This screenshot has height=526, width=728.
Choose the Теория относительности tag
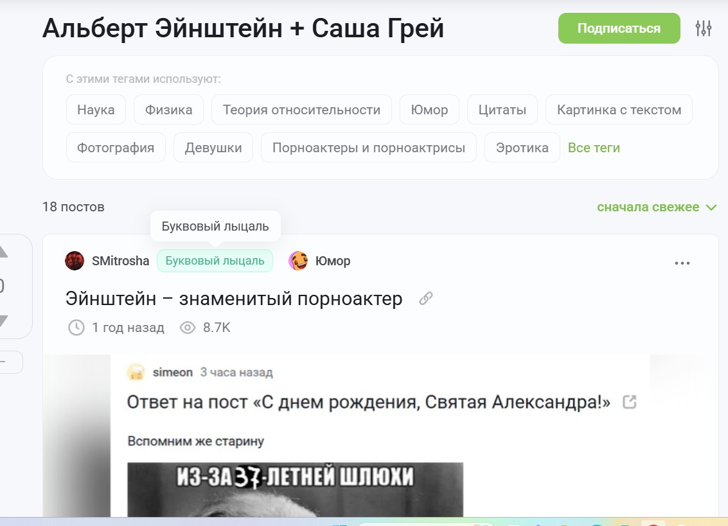[301, 110]
